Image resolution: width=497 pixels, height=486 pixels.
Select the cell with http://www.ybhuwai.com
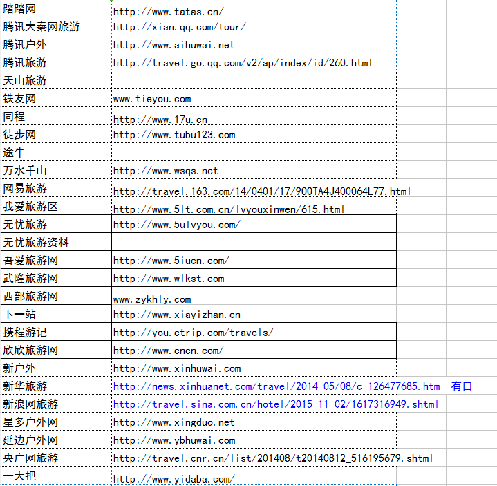(254, 440)
